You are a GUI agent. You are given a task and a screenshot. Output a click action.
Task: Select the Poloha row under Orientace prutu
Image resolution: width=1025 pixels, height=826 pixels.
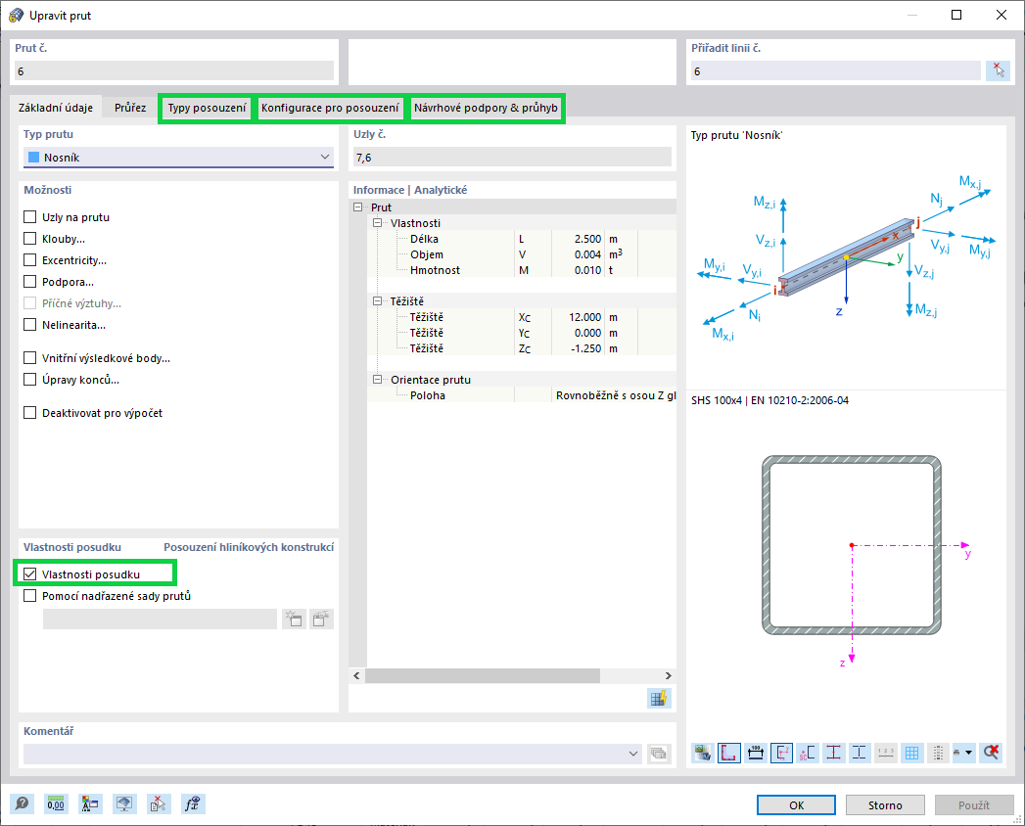(522, 395)
